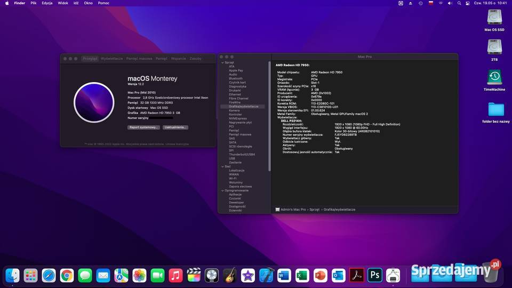The height and width of the screenshot is (288, 512).
Task: Open the Okno menu
Action: [x=88, y=3]
